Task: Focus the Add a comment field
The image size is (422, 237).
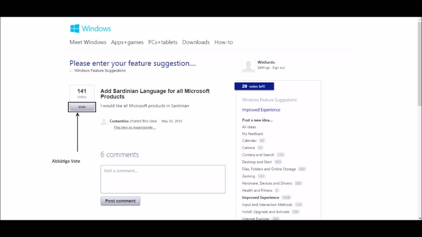Action: [163, 179]
